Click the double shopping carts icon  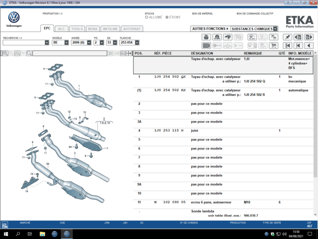click(273, 37)
